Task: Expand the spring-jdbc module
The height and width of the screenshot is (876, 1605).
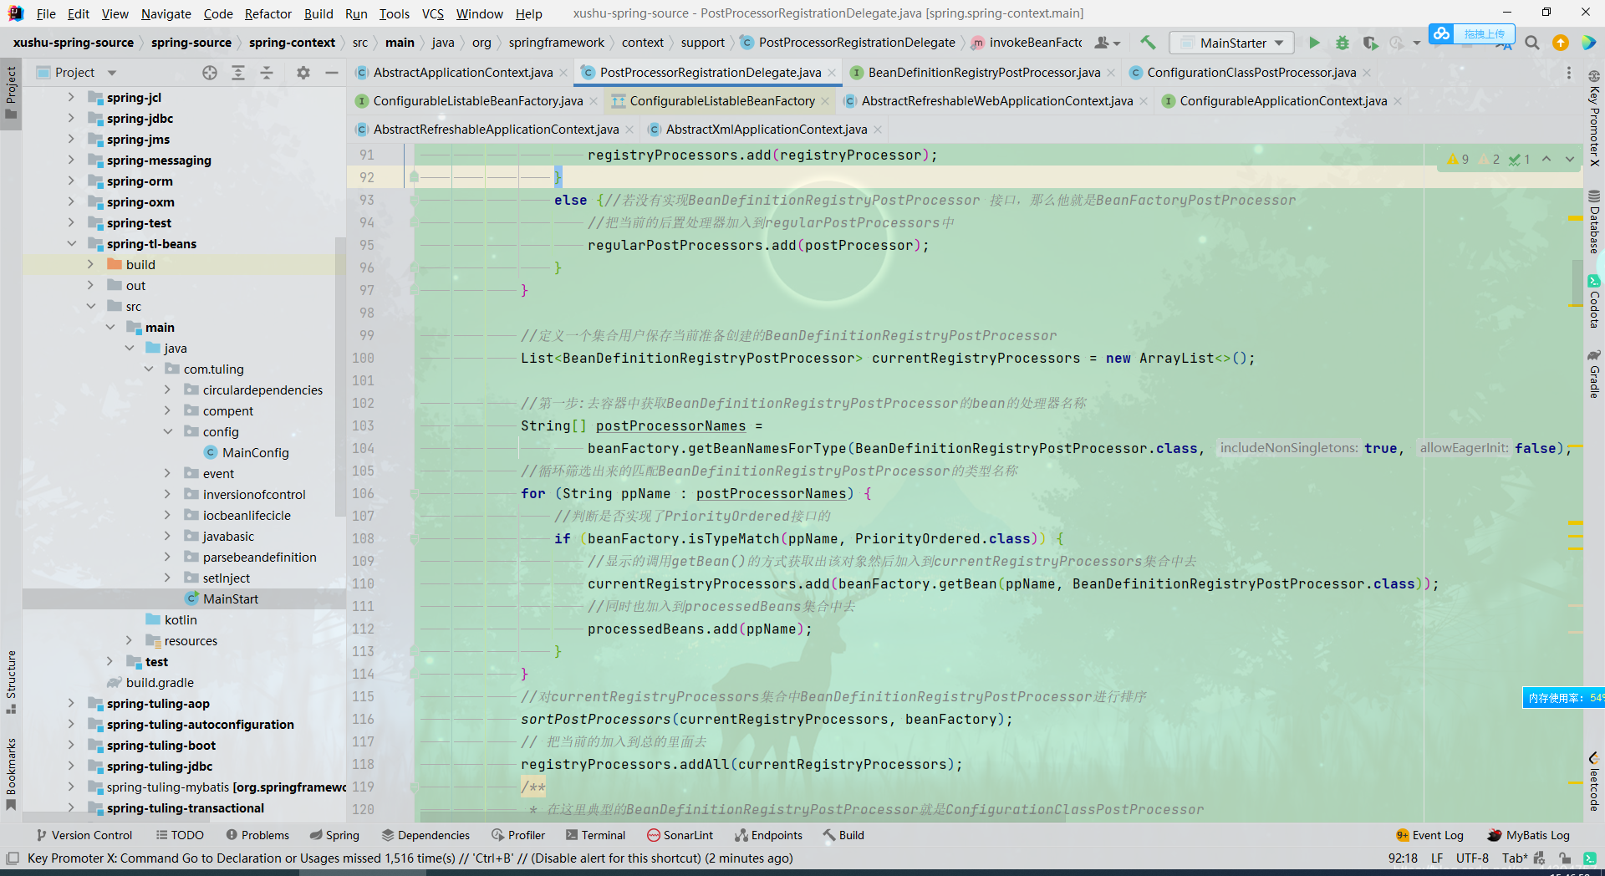Action: [x=71, y=119]
